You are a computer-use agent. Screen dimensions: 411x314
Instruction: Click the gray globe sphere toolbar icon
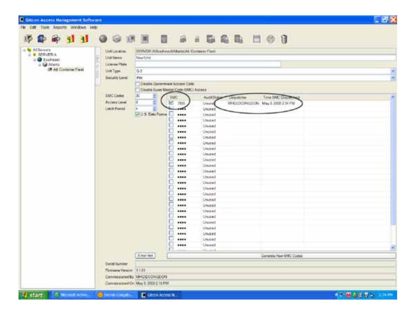click(103, 39)
